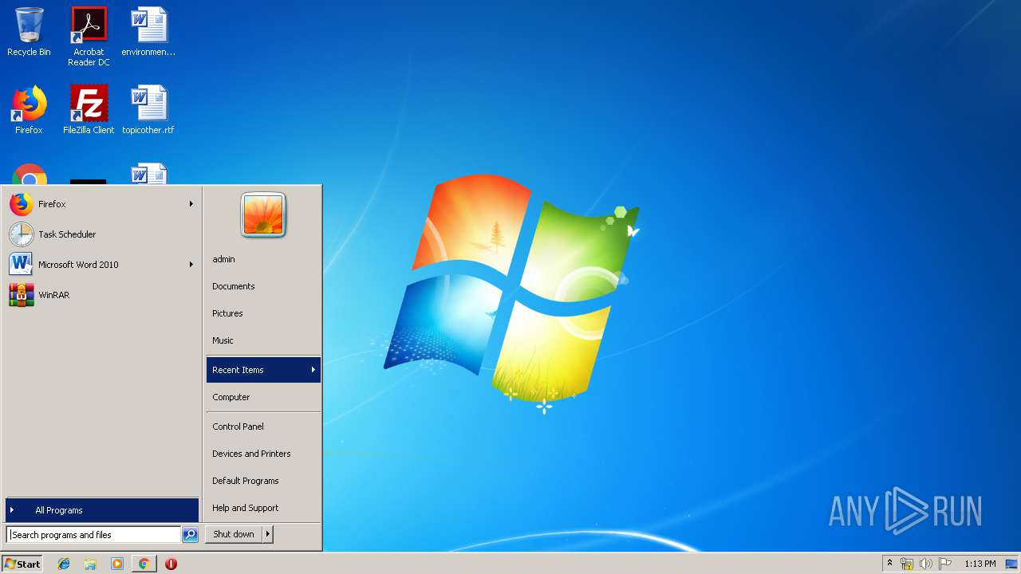Open Default Programs
The height and width of the screenshot is (574, 1021).
point(263,481)
